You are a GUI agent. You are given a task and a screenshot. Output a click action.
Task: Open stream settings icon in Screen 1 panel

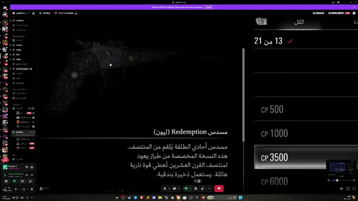coord(32,167)
